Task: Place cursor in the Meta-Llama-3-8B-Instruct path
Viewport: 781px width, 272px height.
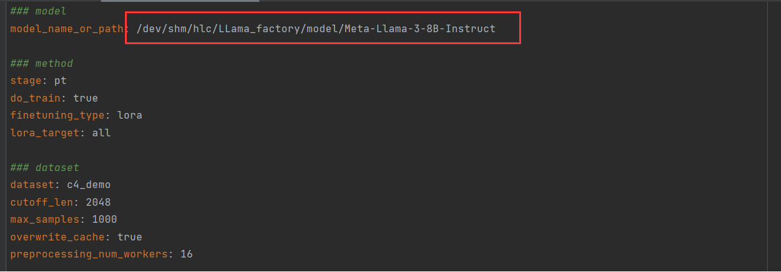Action: (x=316, y=29)
